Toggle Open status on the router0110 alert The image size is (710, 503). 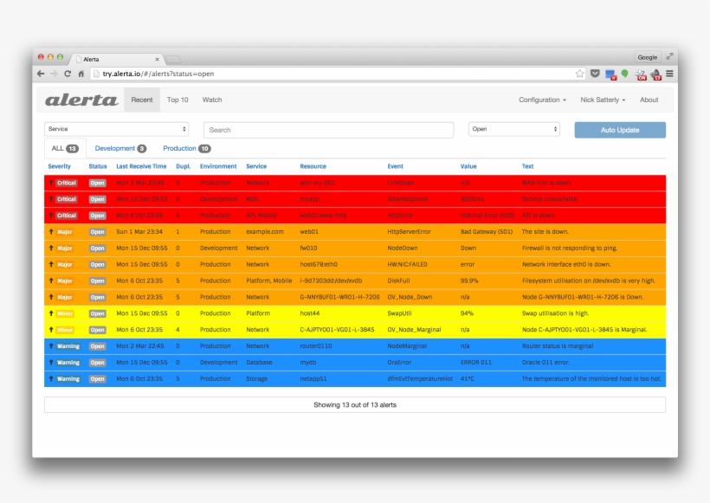[98, 345]
